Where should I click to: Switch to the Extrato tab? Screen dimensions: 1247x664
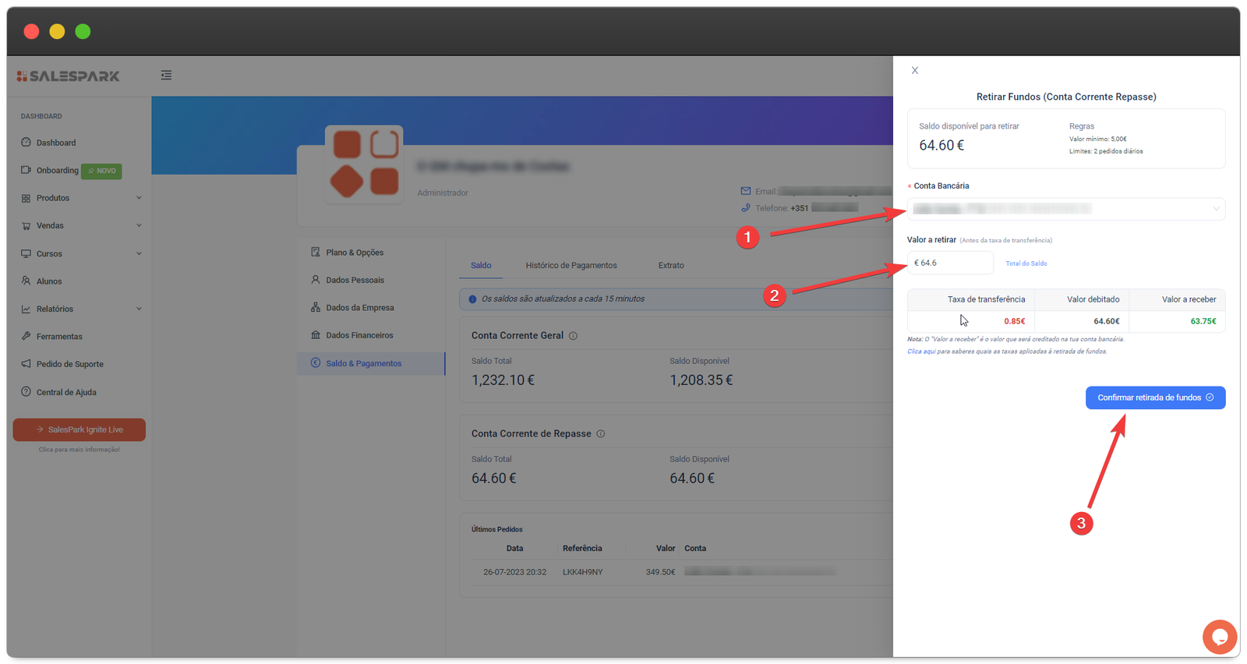click(x=670, y=266)
